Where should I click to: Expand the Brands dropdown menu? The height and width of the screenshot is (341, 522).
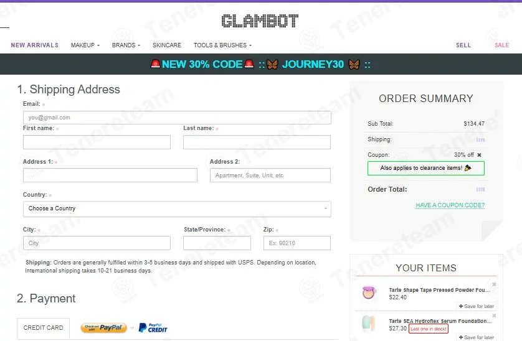pos(126,45)
